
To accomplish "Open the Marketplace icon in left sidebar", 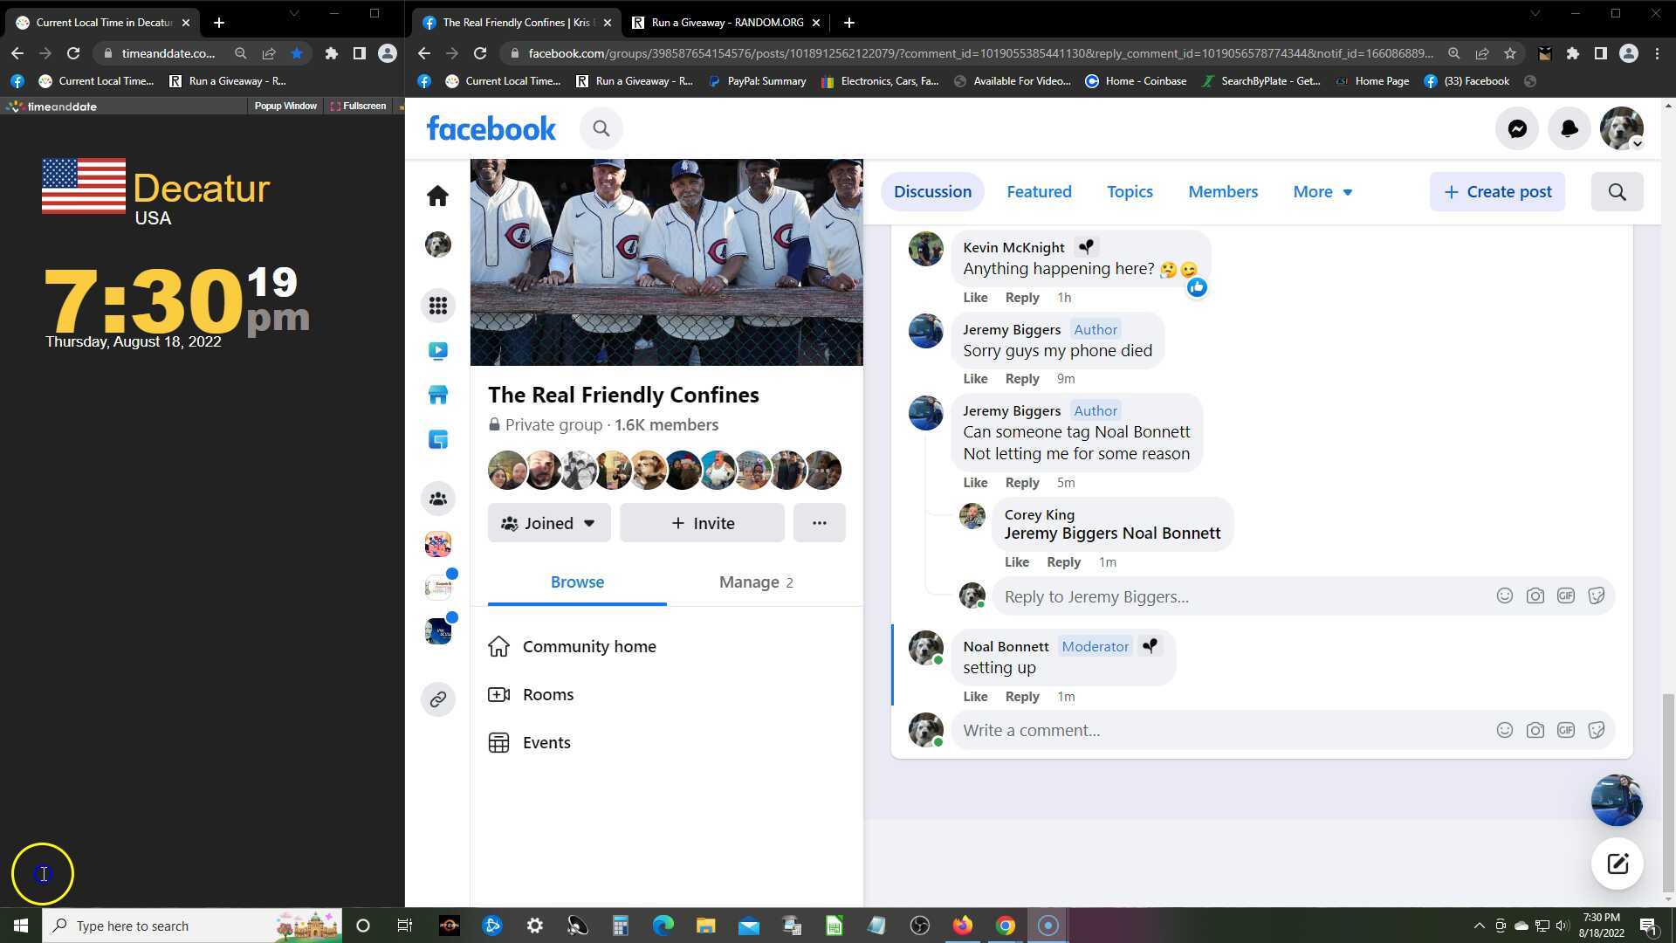I will tap(437, 395).
